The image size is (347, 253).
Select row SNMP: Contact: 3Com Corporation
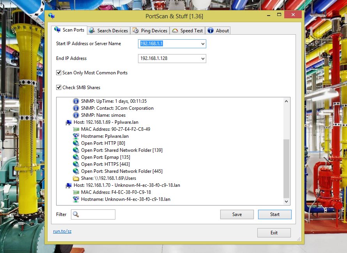(x=117, y=108)
